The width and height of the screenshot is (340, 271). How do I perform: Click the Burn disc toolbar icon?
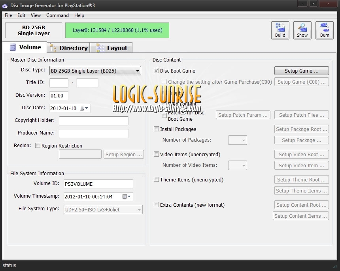pos(325,30)
